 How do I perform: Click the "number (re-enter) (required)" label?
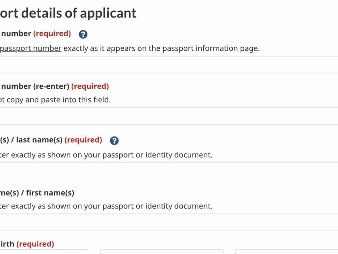pyautogui.click(x=55, y=86)
